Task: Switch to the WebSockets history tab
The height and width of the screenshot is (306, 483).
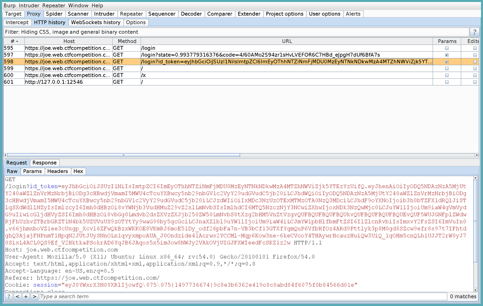Action: coord(96,22)
